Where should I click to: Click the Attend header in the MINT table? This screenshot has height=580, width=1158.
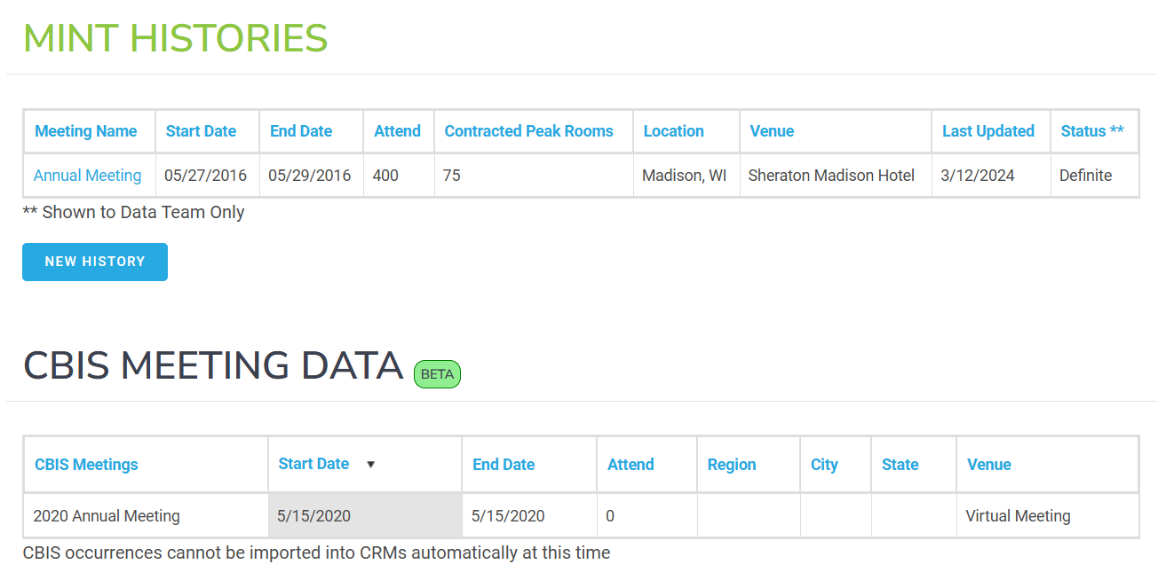[x=397, y=131]
